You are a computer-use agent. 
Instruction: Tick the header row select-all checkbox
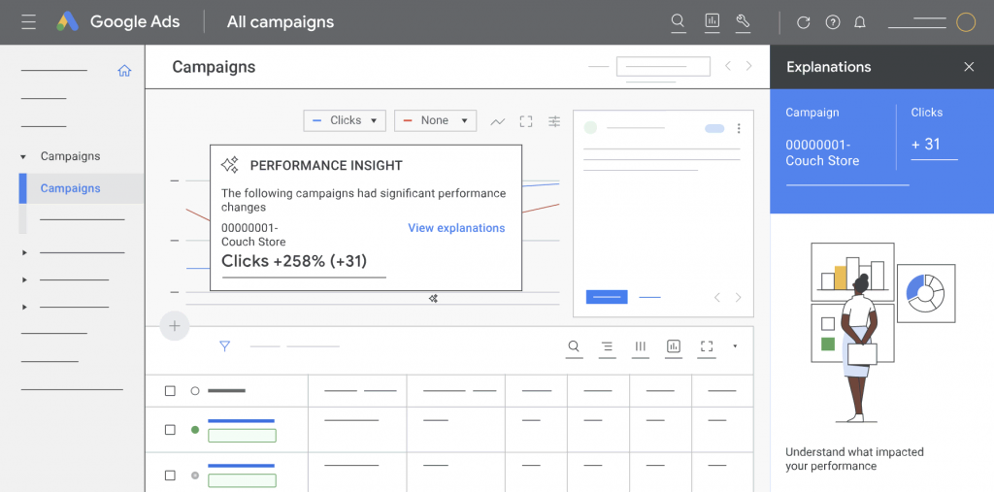click(170, 391)
